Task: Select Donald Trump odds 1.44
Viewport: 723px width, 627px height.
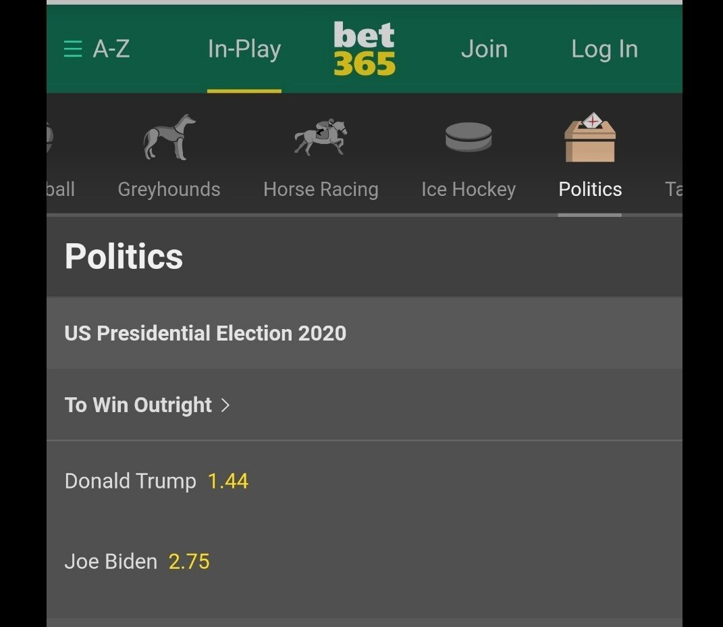Action: 228,481
